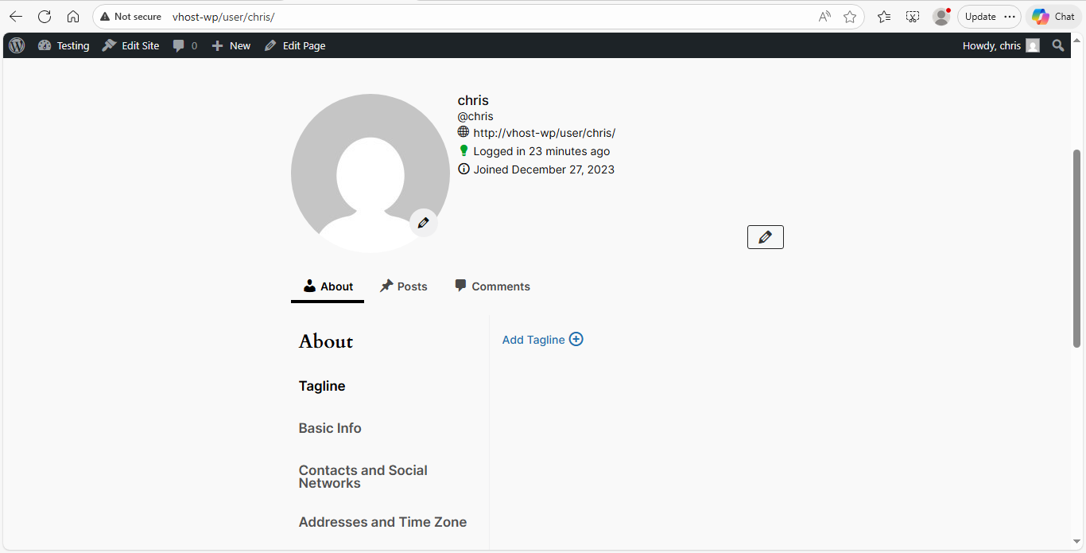
Task: Click the pencil icon on profile avatar
Action: coord(423,224)
